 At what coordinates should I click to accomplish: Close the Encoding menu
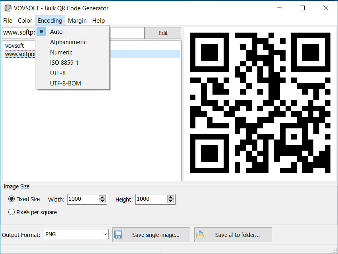click(x=50, y=21)
